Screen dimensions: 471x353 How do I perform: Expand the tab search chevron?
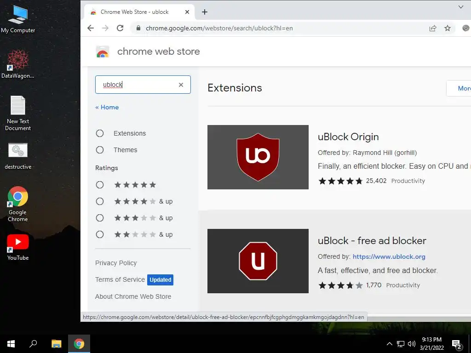(460, 7)
